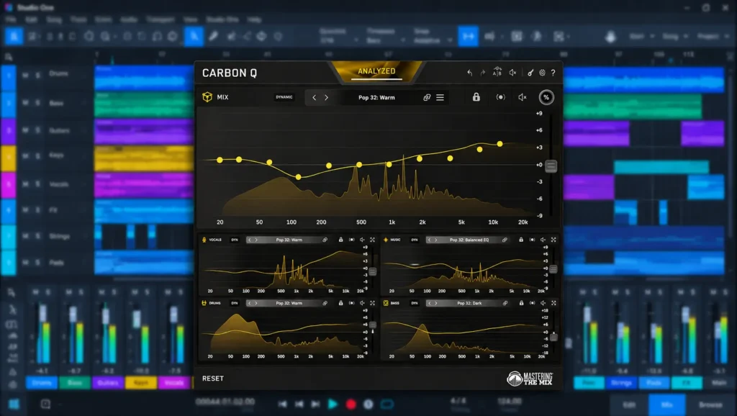
Task: Click the RESET button
Action: point(213,379)
